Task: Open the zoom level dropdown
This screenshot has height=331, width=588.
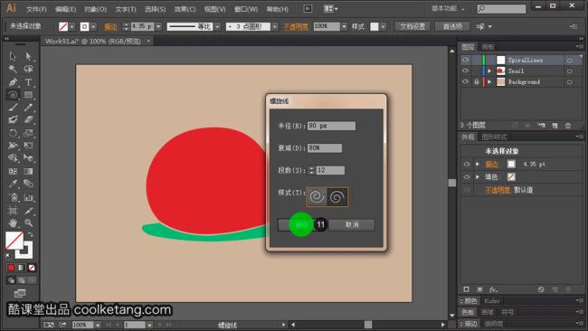Action: (x=98, y=325)
